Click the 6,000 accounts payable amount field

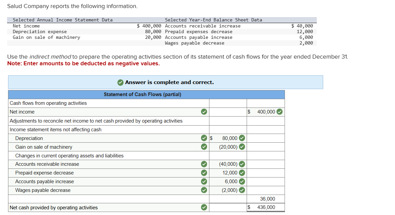point(228,182)
